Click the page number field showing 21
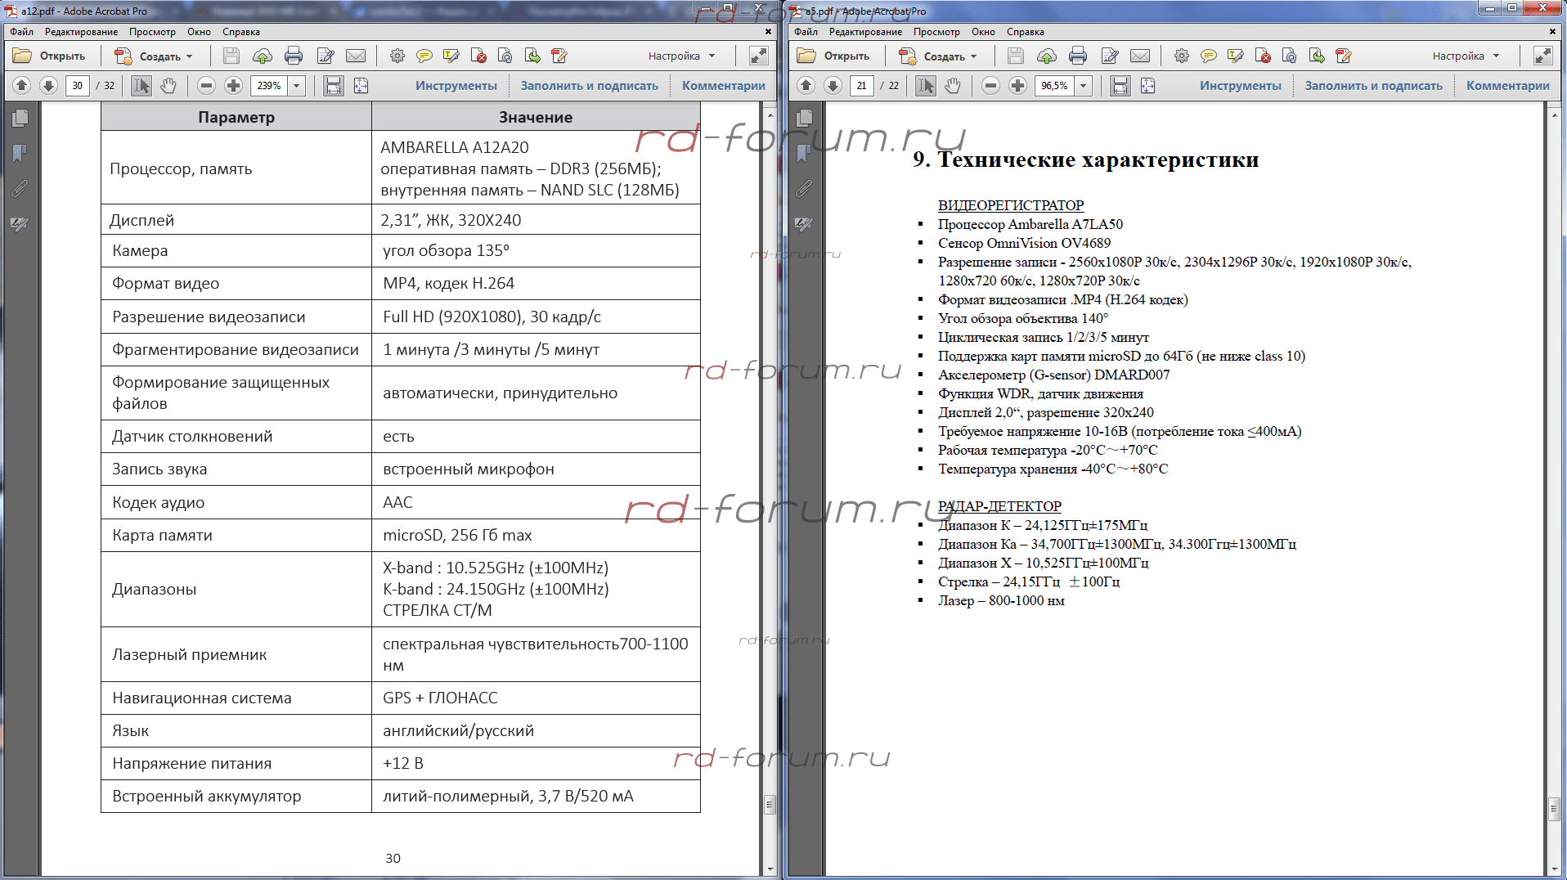The height and width of the screenshot is (880, 1567). (861, 86)
